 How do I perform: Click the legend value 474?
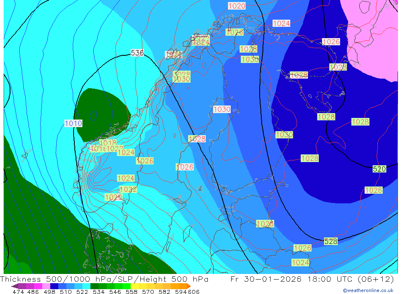coord(18,292)
